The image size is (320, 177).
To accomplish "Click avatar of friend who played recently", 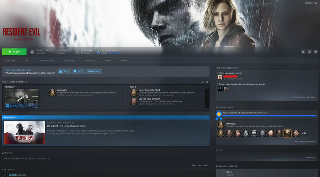I will (220, 77).
